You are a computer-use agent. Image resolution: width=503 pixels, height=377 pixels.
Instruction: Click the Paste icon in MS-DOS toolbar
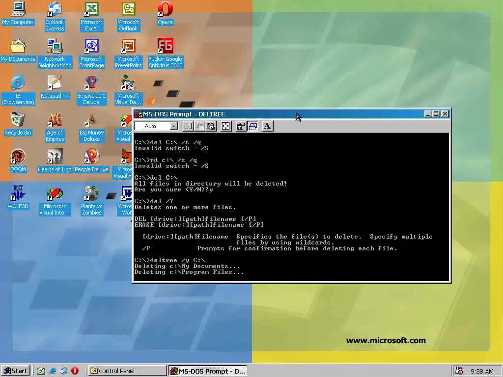[211, 126]
